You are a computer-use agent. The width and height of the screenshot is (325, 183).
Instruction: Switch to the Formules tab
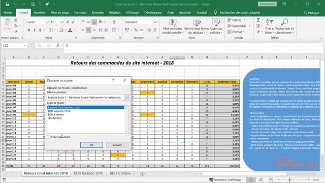click(x=80, y=13)
